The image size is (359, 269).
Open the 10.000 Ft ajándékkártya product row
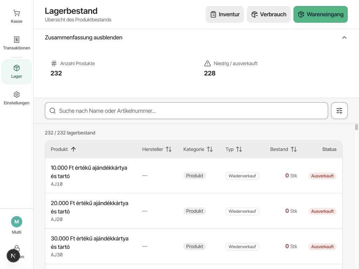tap(194, 176)
